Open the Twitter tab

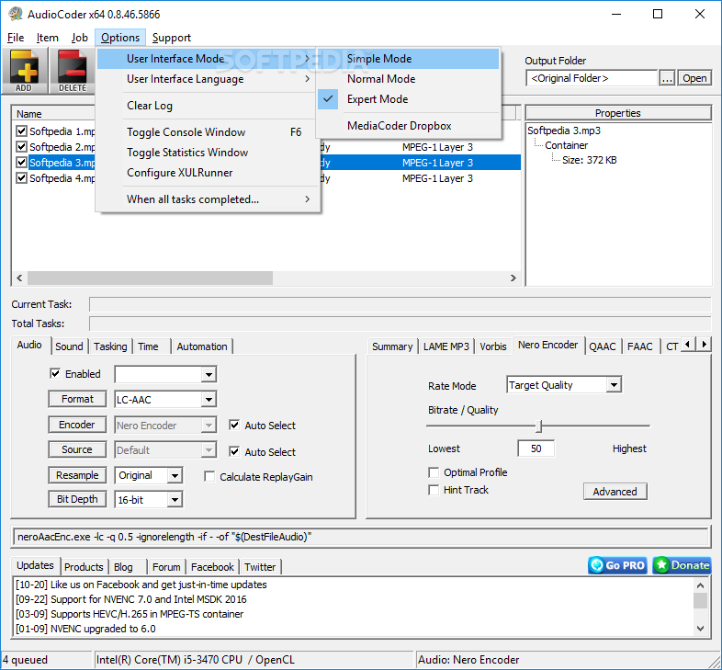click(x=260, y=567)
